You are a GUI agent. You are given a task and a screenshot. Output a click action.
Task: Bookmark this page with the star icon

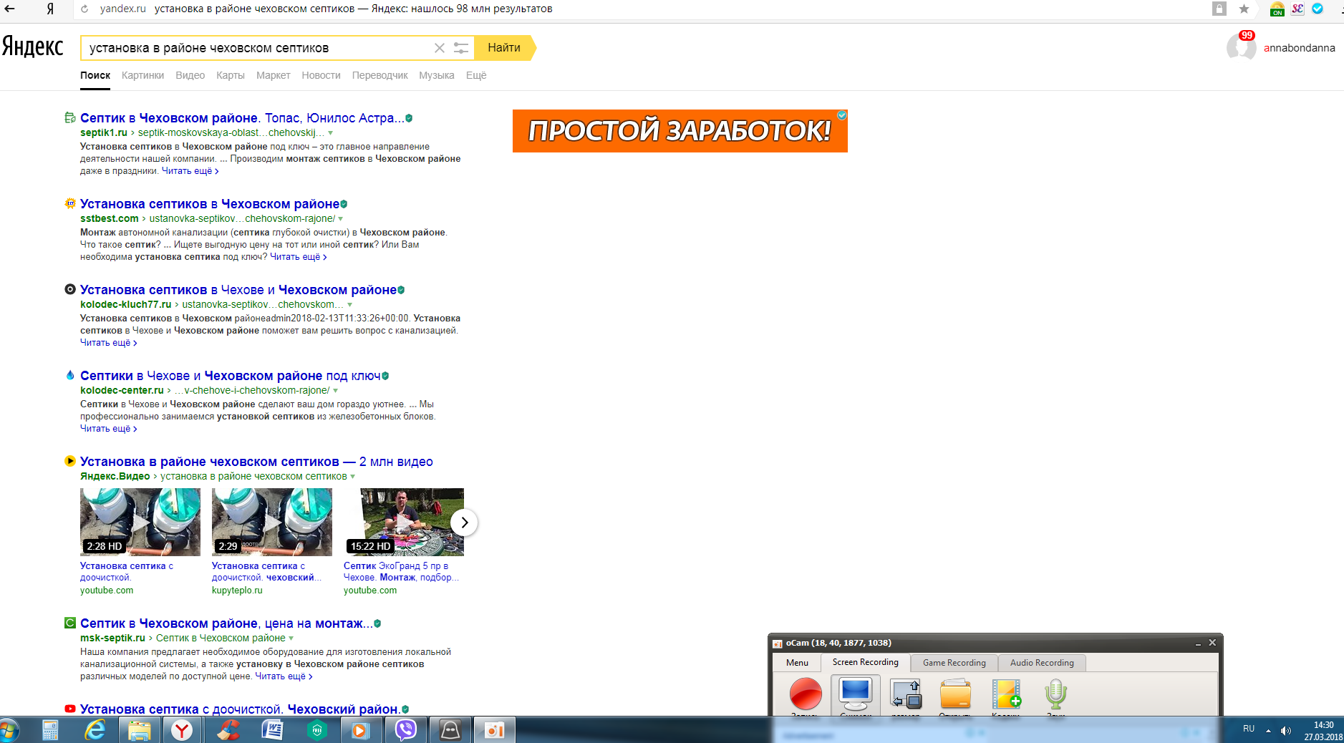[1244, 9]
